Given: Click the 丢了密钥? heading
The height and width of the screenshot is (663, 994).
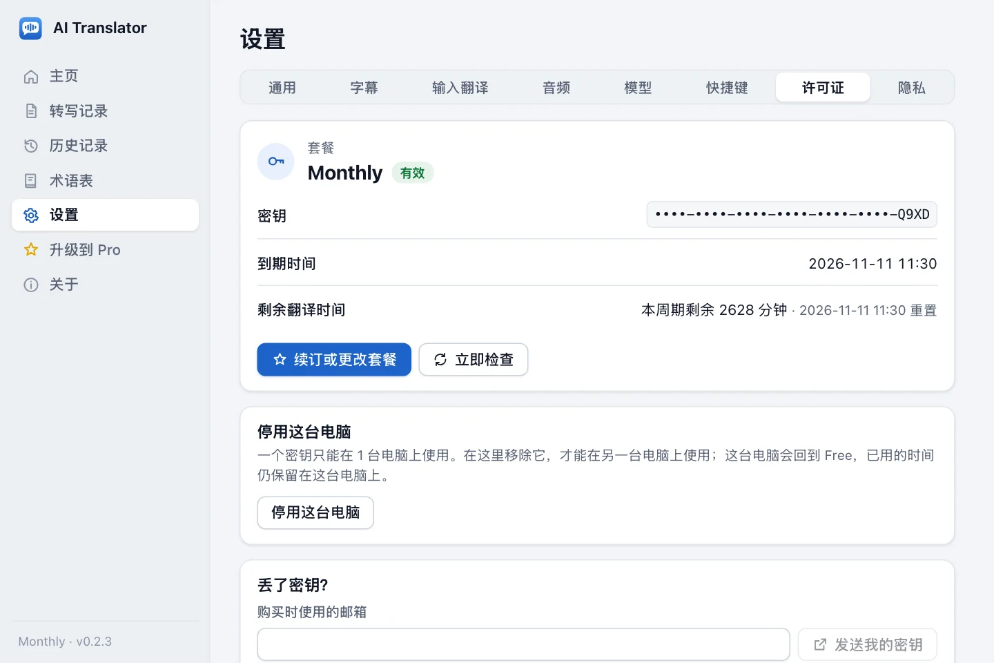Looking at the screenshot, I should click(x=293, y=586).
